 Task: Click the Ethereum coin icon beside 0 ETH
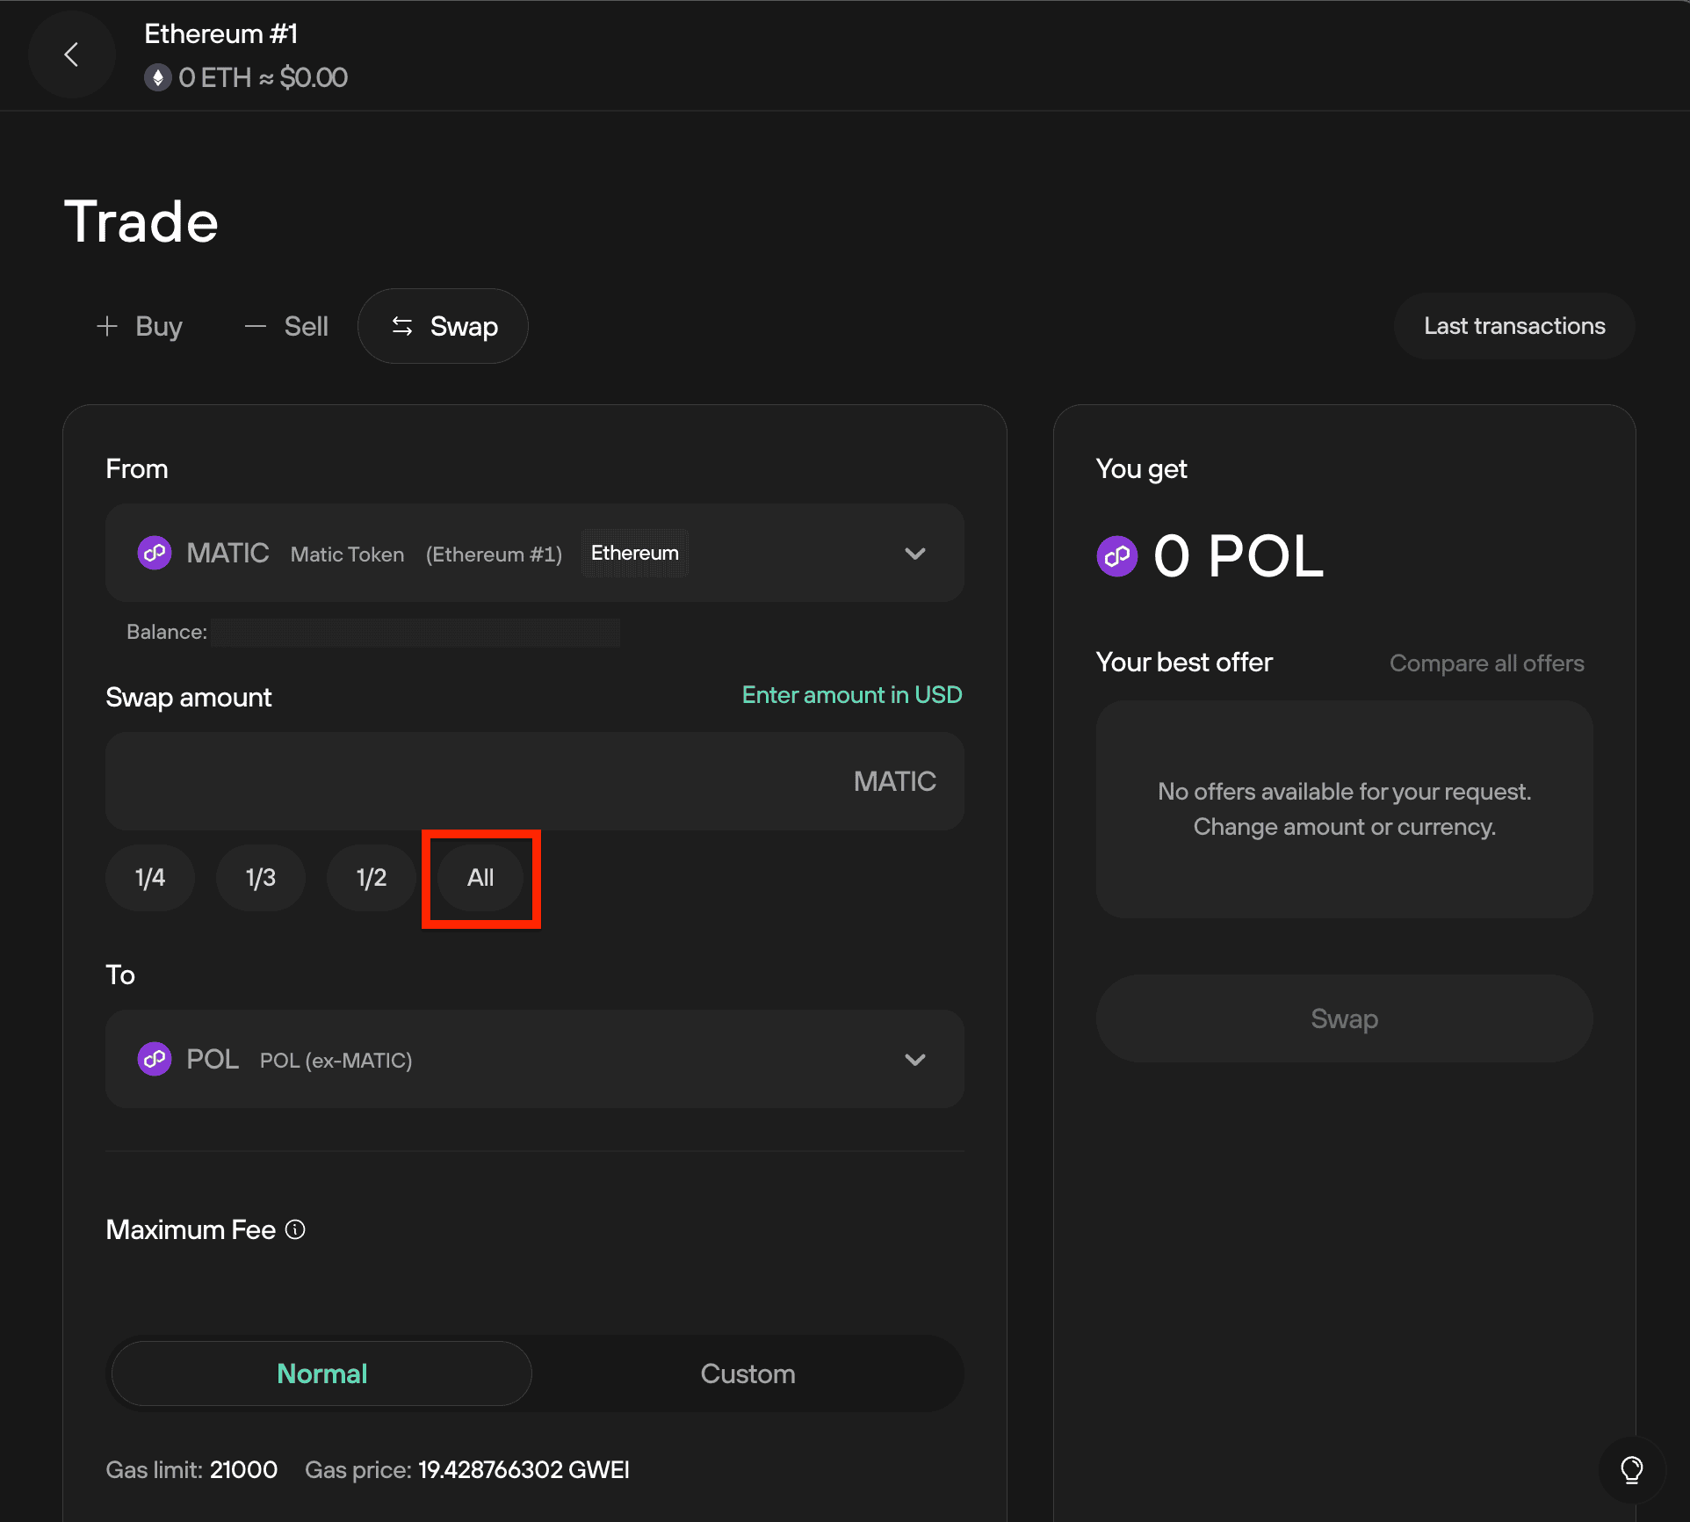tap(157, 77)
